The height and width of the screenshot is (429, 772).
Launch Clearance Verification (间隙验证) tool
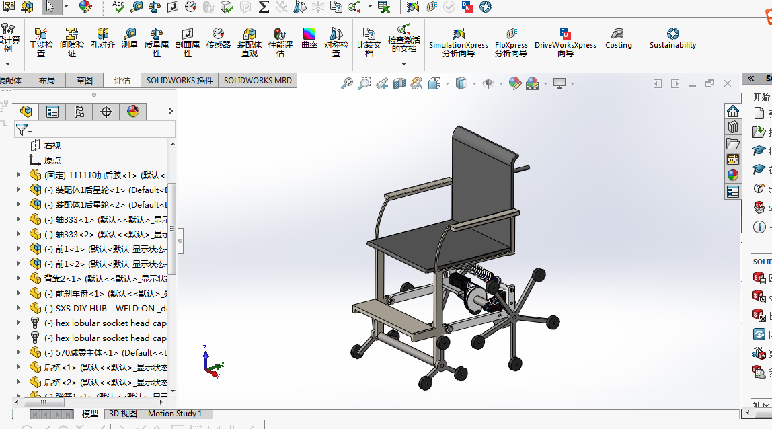[x=72, y=42]
